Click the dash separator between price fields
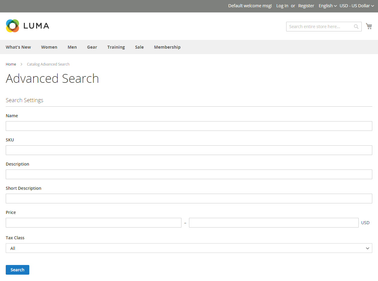Screen dimensions: 378x281 coord(185,223)
